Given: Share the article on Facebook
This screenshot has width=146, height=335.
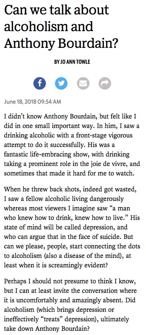Looking at the screenshot, I should coord(40,83).
